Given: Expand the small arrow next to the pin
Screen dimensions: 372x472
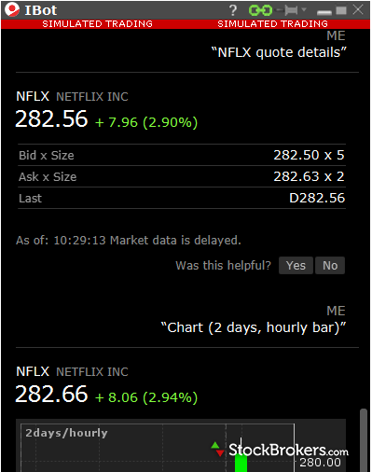Looking at the screenshot, I should pos(304,10).
